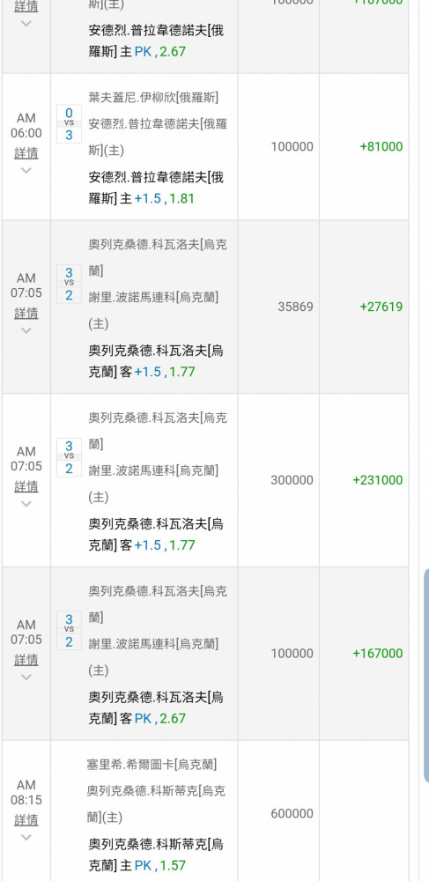Viewport: 429px width, 881px height.
Task: Click the 3 vs 2 score beside PK, 2.67
Action: [69, 631]
